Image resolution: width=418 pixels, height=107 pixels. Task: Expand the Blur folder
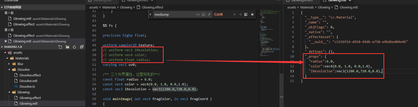pos(9,64)
